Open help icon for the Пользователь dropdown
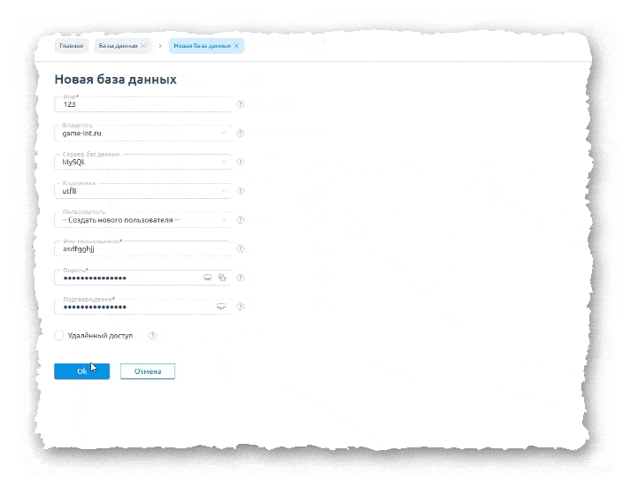This screenshot has width=623, height=481. click(x=241, y=220)
